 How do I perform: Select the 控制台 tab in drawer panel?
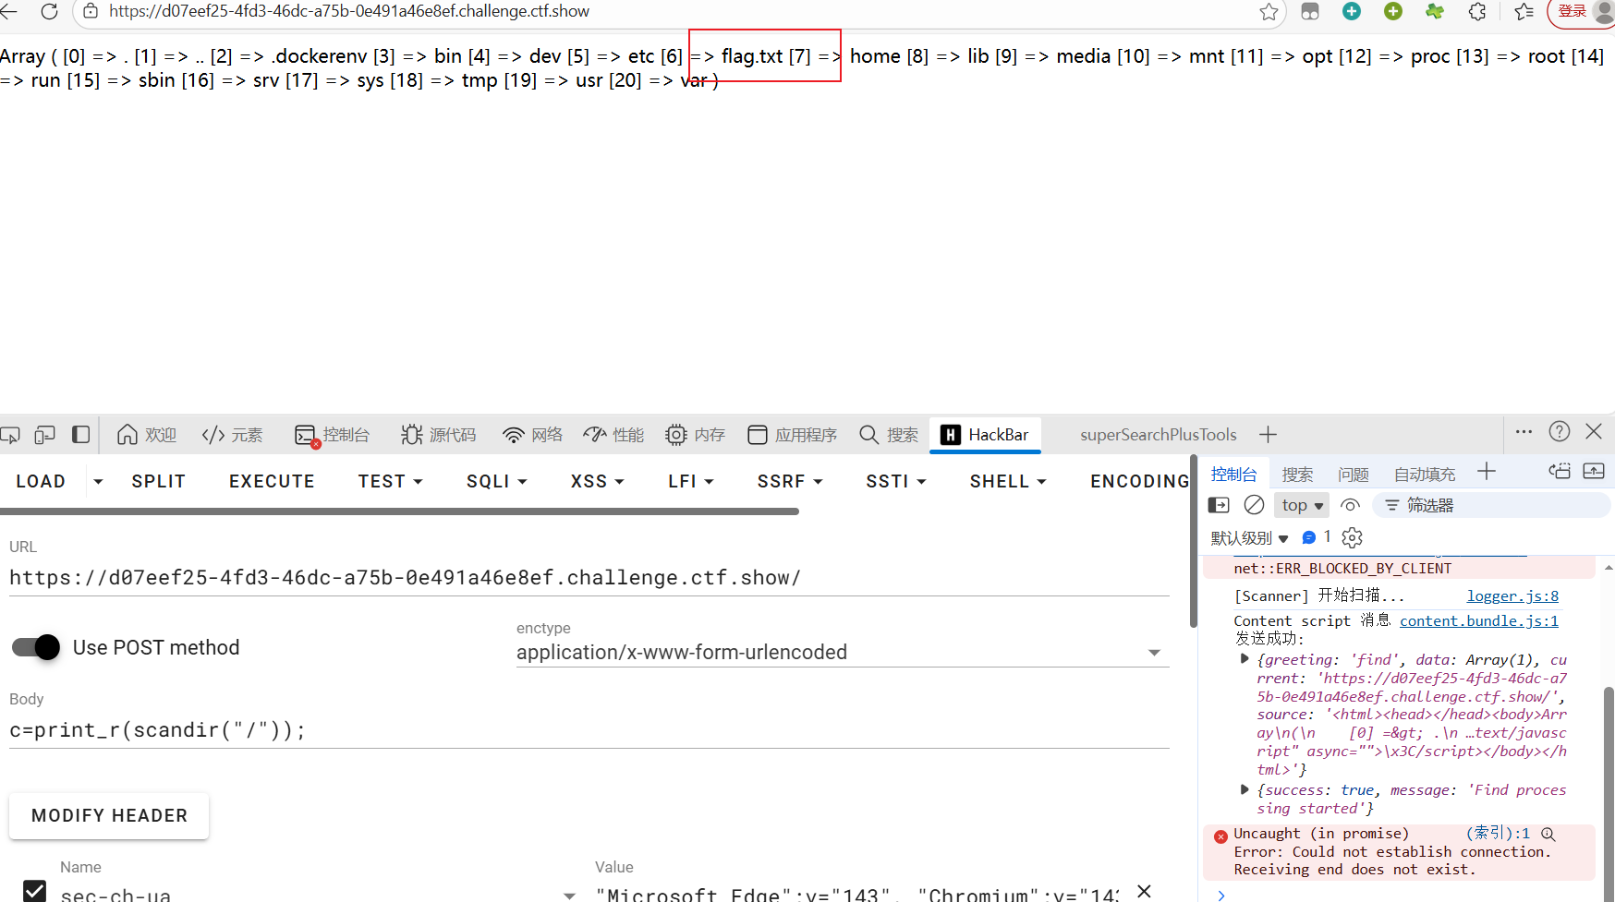[x=1233, y=474]
